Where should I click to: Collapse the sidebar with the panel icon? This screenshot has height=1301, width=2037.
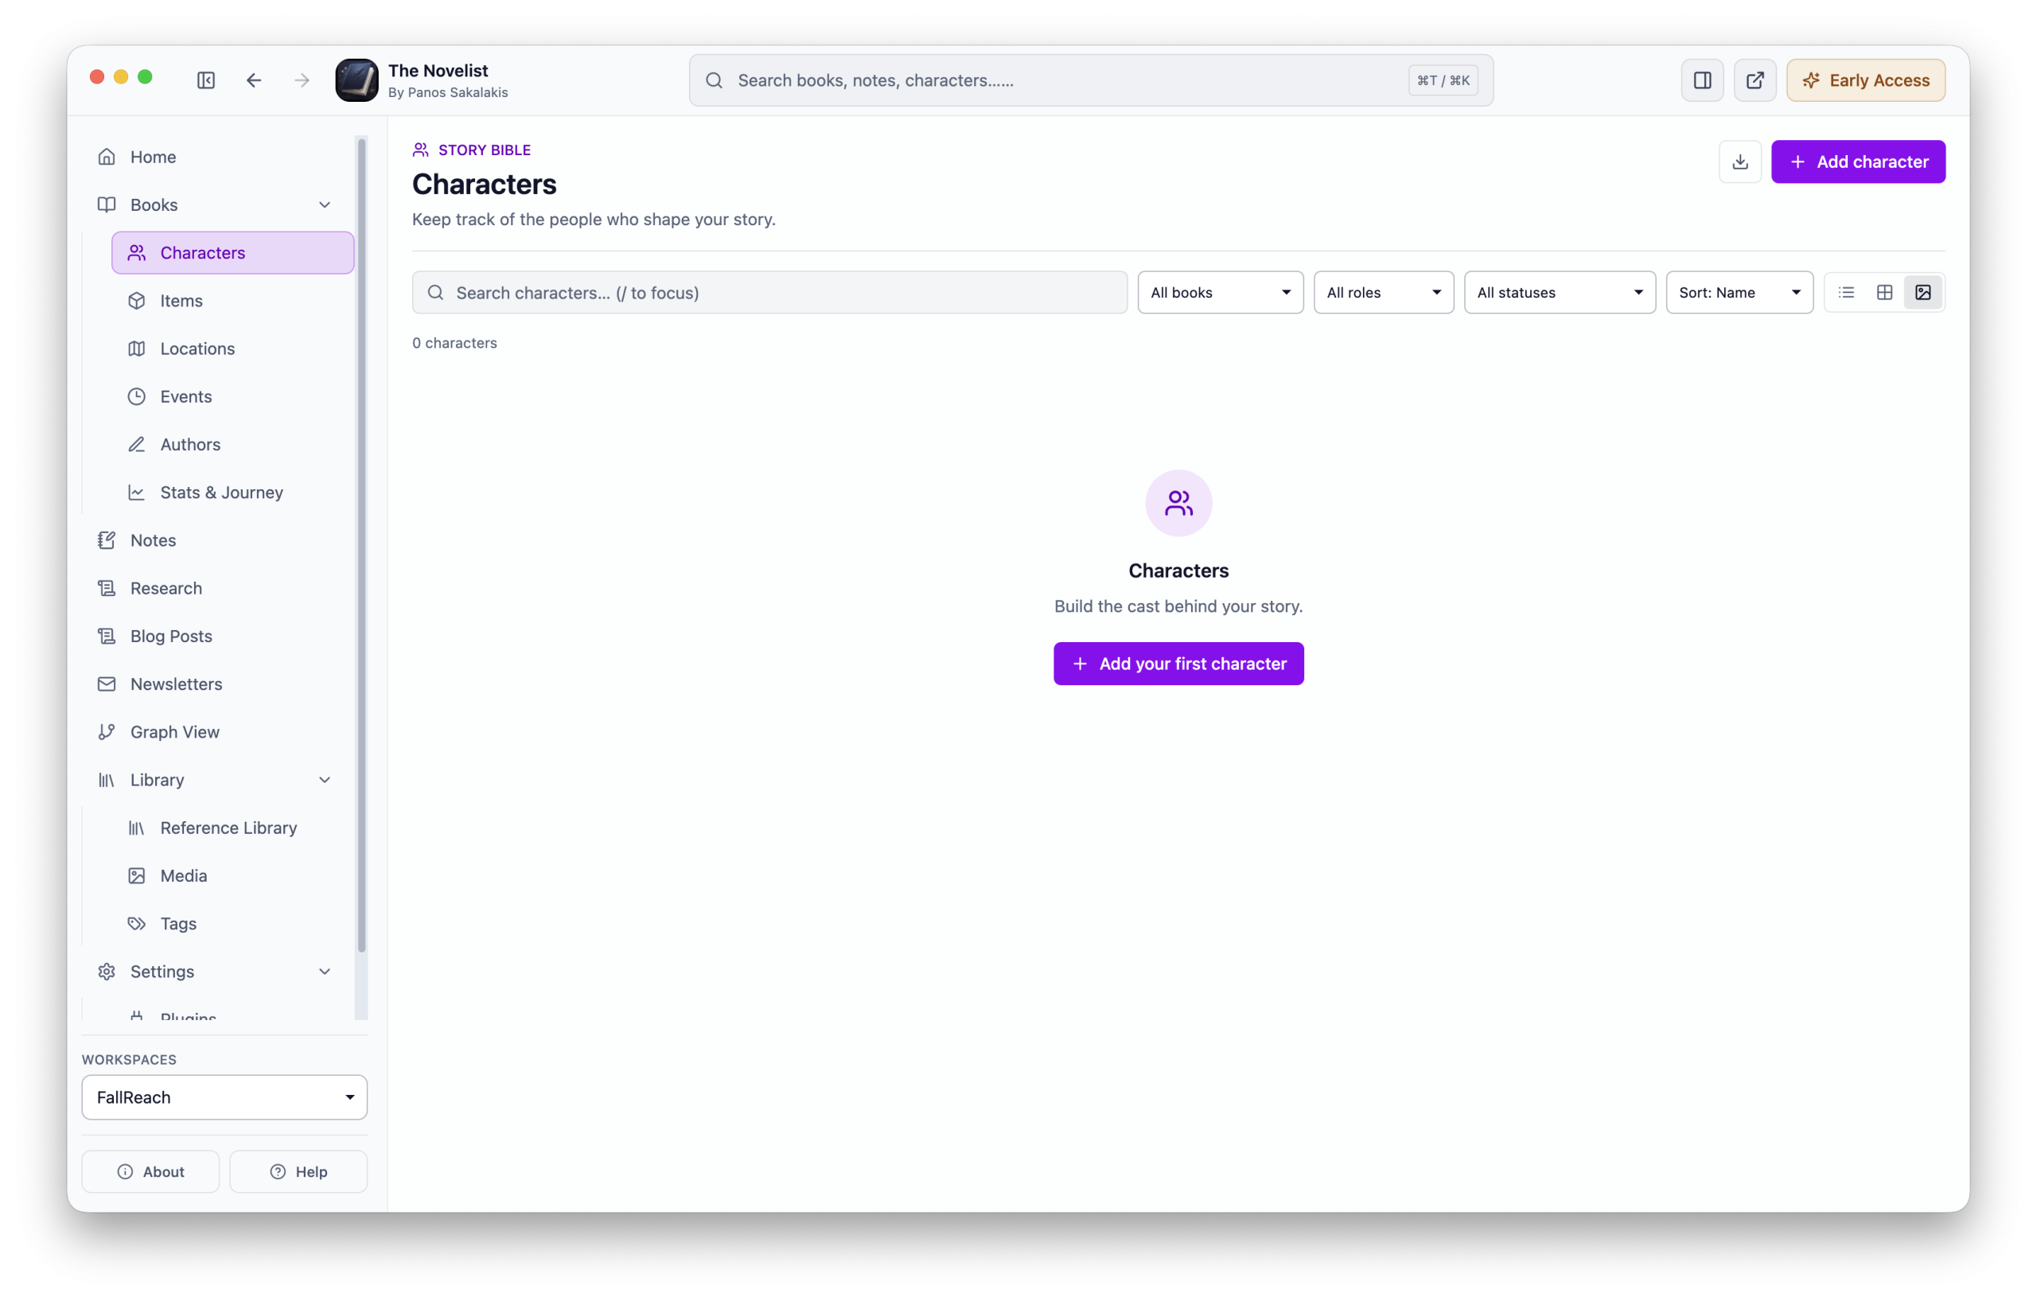pos(205,80)
